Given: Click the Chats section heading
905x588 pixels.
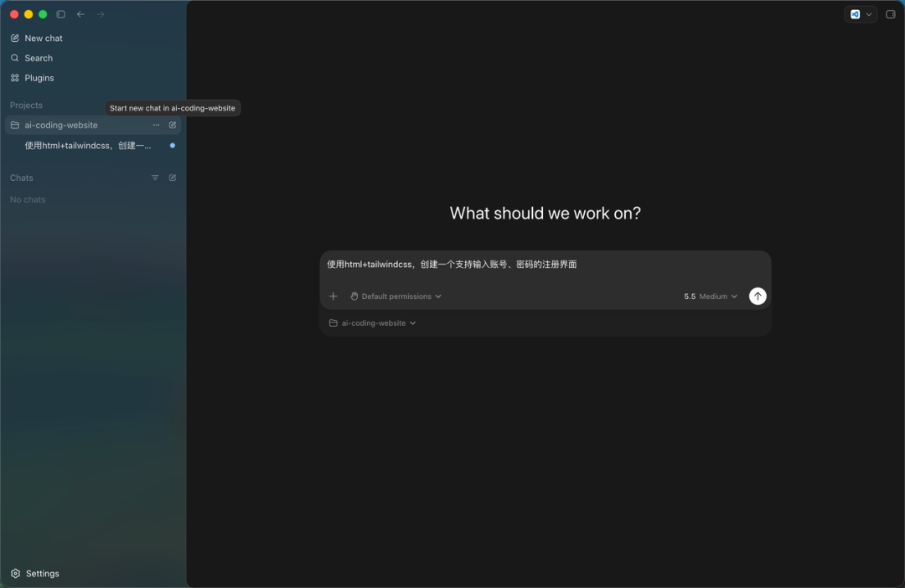Looking at the screenshot, I should point(21,178).
